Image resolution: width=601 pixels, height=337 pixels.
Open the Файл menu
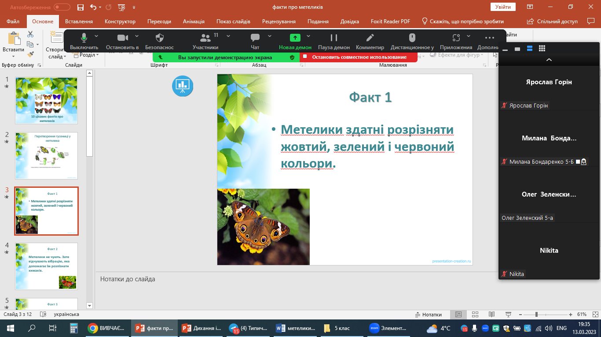pos(13,22)
